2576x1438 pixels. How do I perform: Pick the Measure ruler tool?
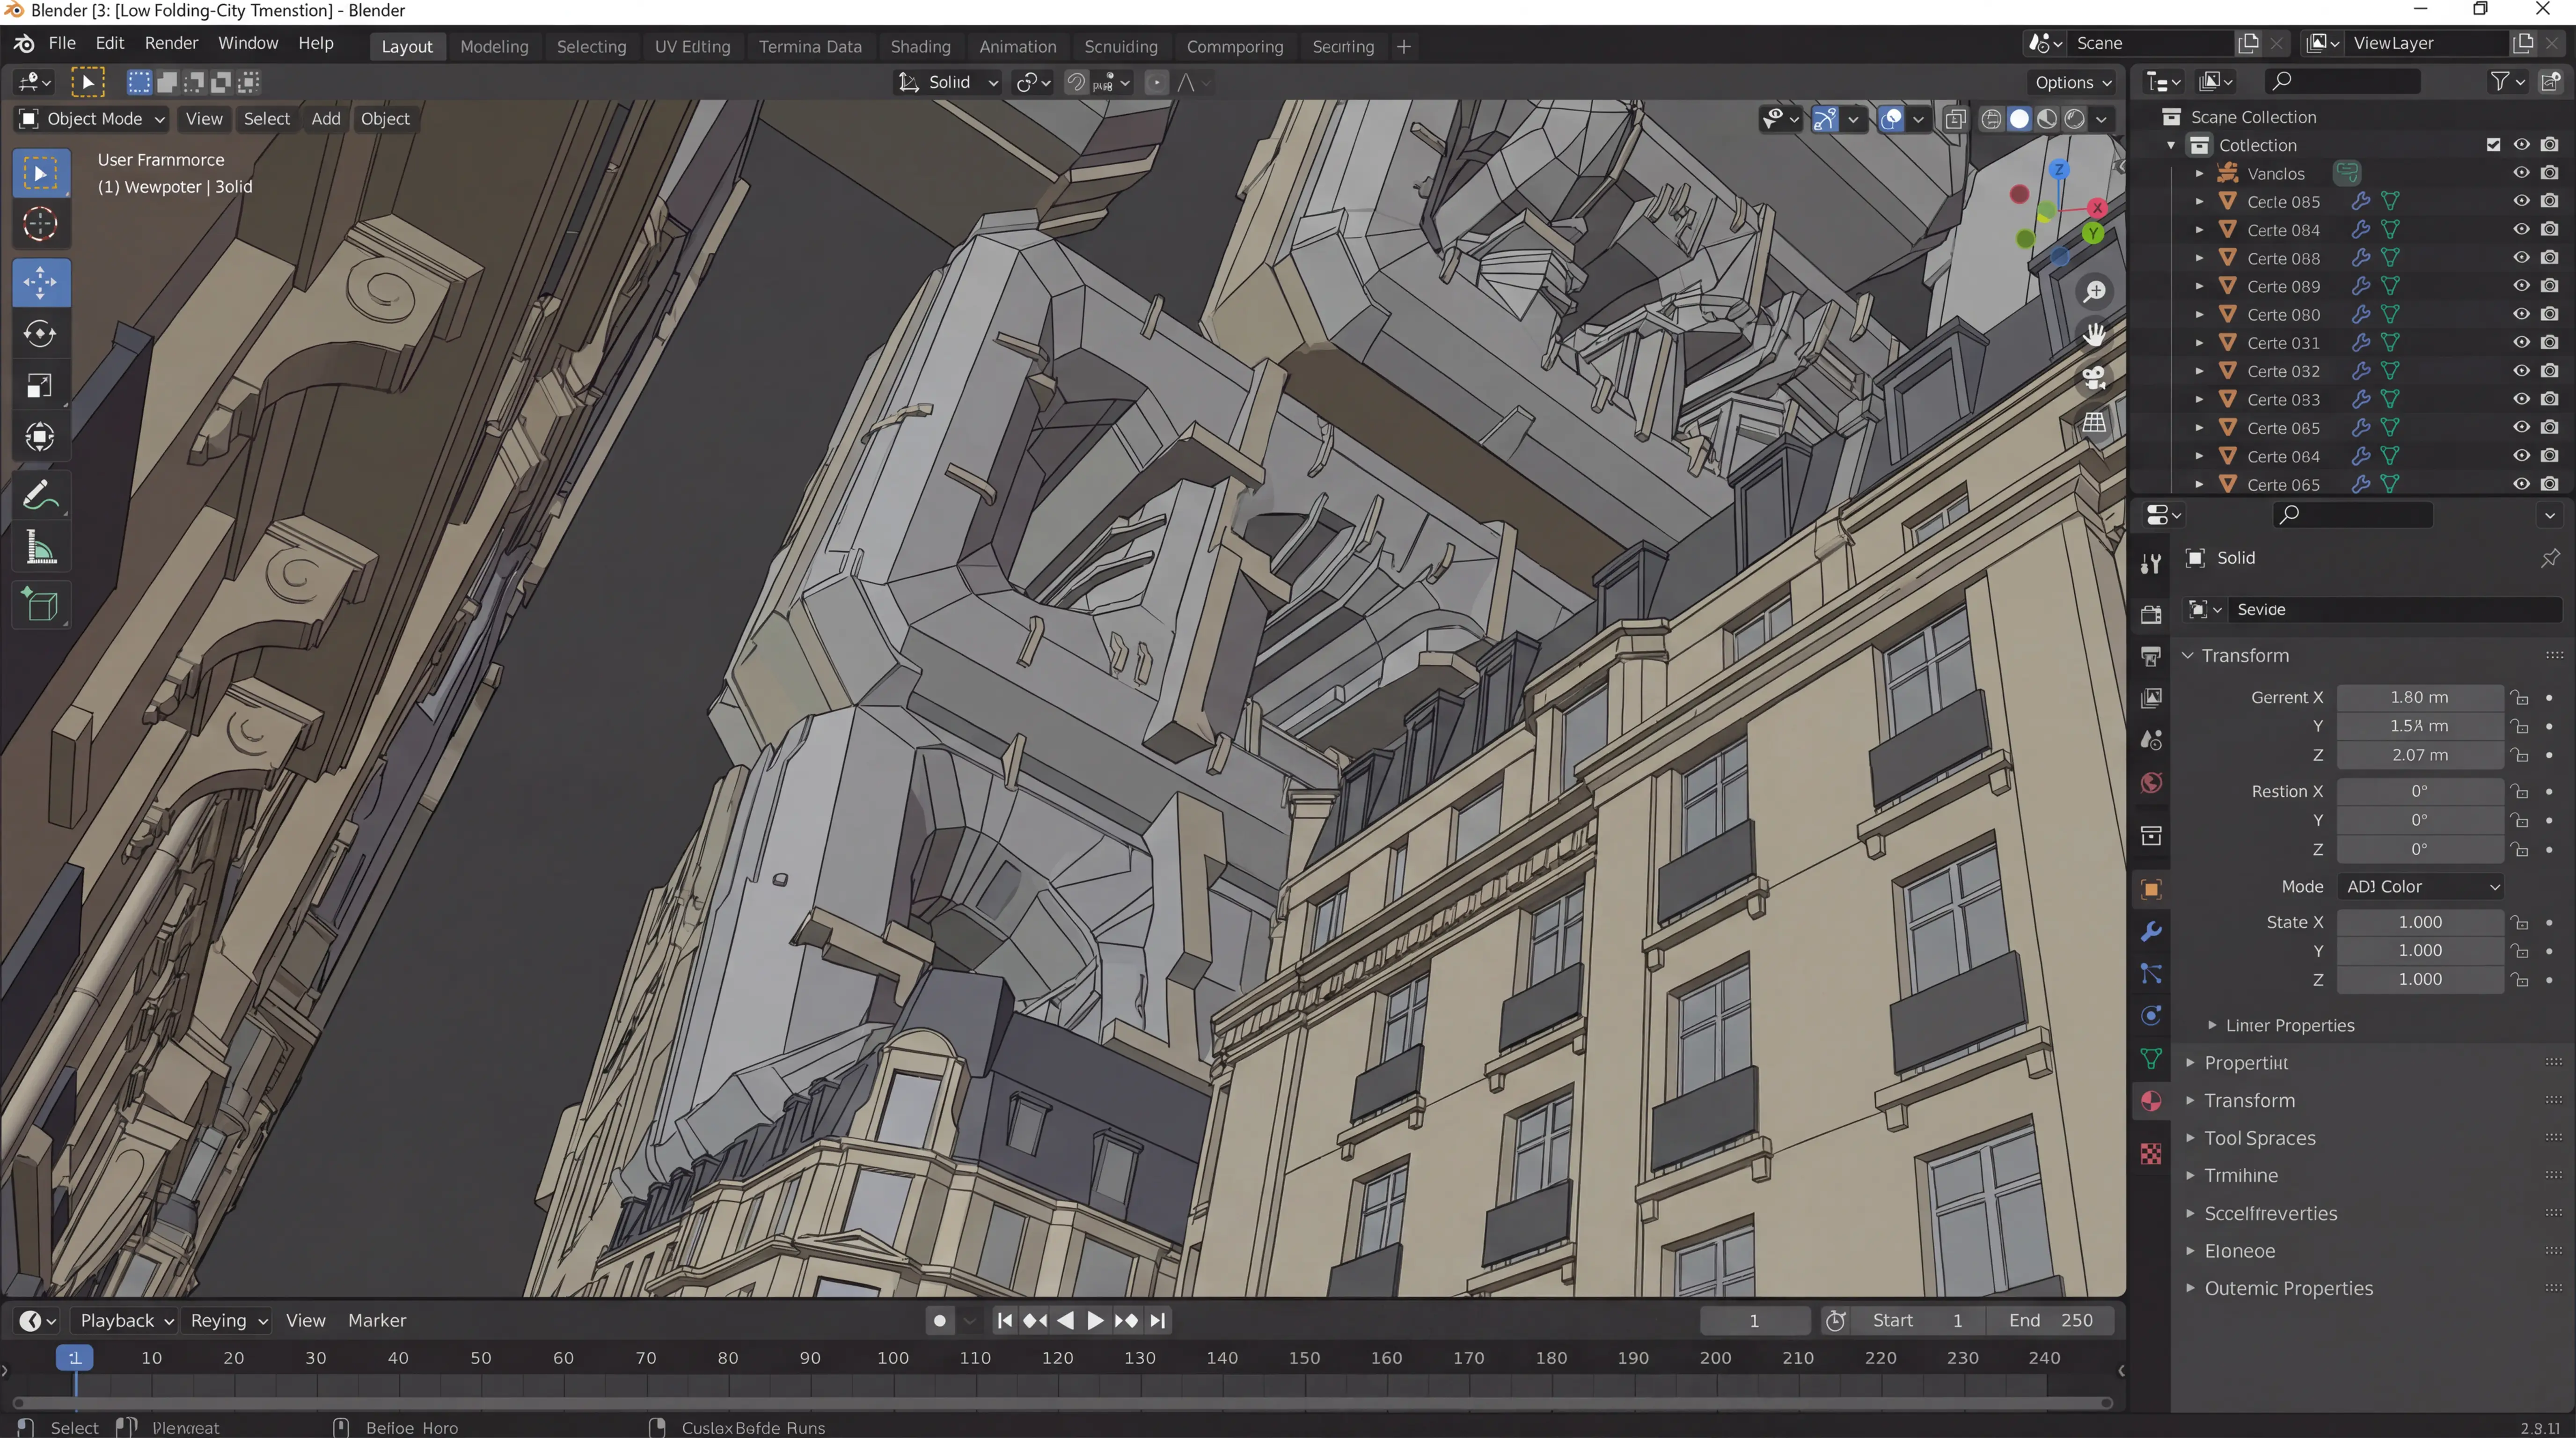40,548
